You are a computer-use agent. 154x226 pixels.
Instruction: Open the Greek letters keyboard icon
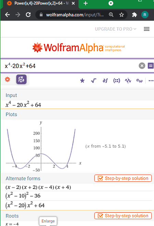pyautogui.click(x=139, y=81)
